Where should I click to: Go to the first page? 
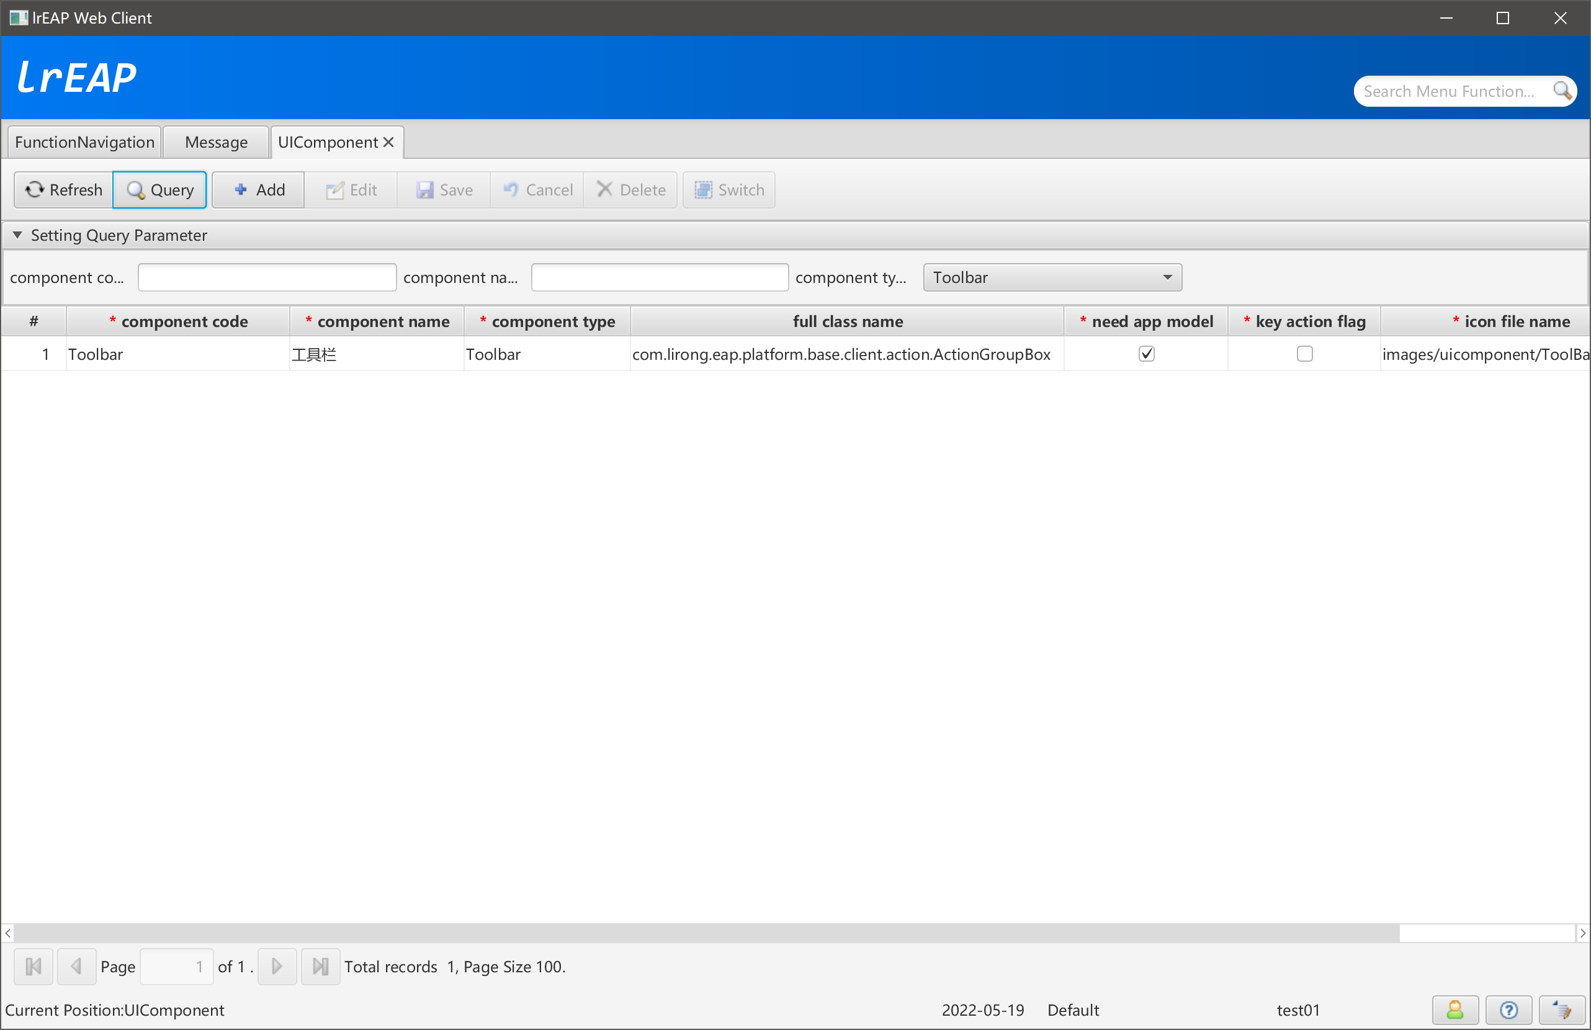click(x=34, y=967)
